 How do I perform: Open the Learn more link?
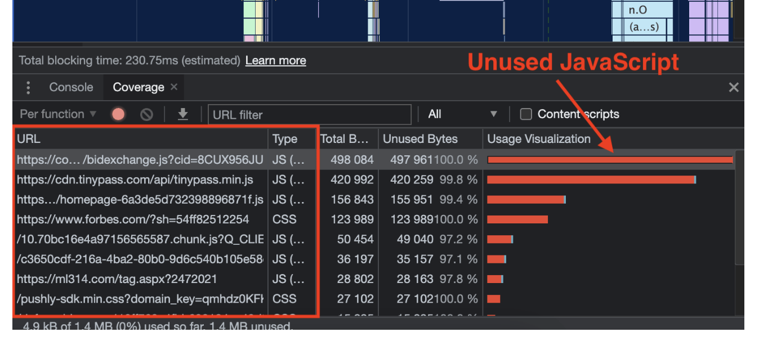275,61
